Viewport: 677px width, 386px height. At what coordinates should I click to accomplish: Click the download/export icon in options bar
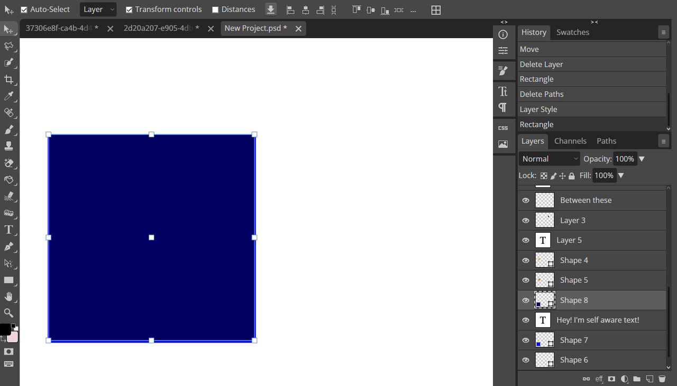tap(271, 10)
